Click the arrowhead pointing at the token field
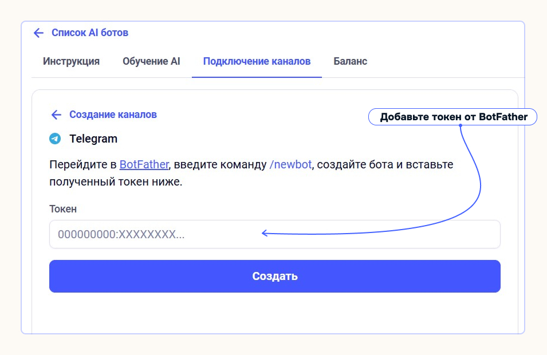547x355 pixels. coord(265,232)
